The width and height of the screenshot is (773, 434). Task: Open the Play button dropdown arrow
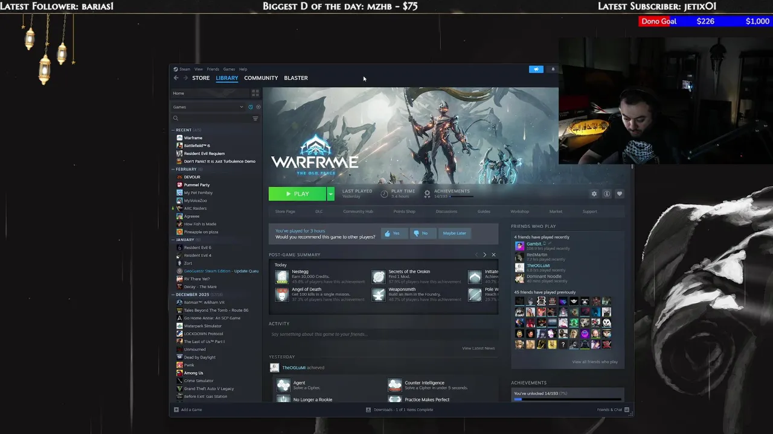pos(330,193)
